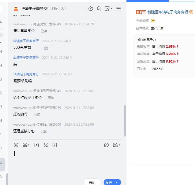Expand the dropdown arrow beside task icon
Screen dimensions: 195x185
tap(112, 9)
